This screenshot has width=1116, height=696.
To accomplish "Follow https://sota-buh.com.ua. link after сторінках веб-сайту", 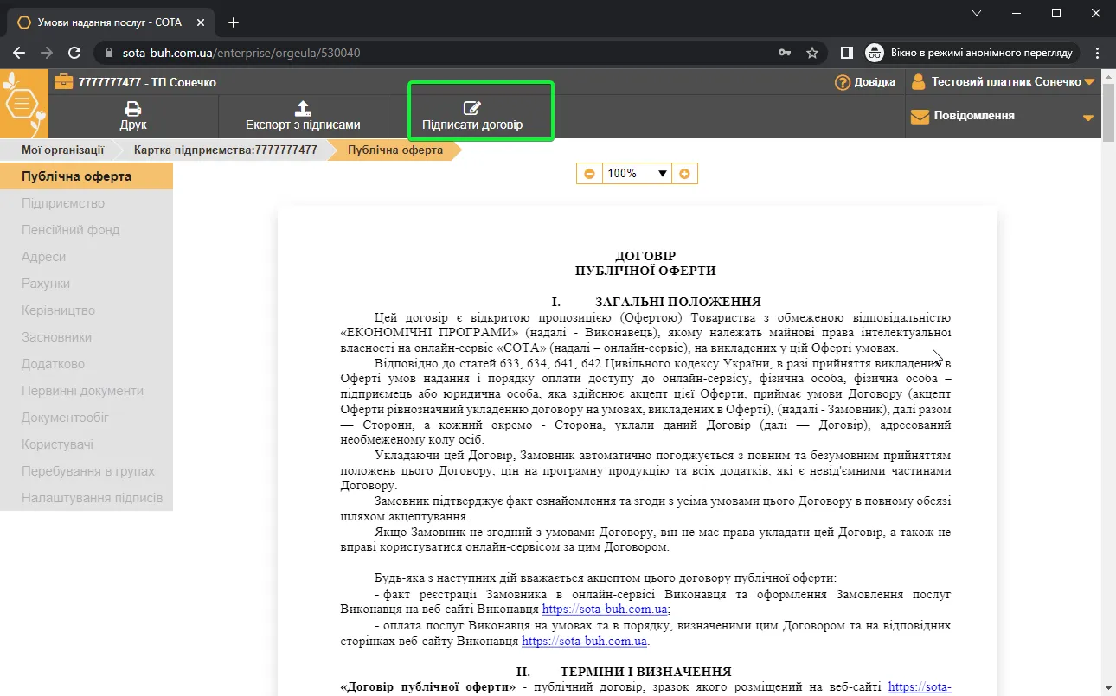I will (585, 641).
